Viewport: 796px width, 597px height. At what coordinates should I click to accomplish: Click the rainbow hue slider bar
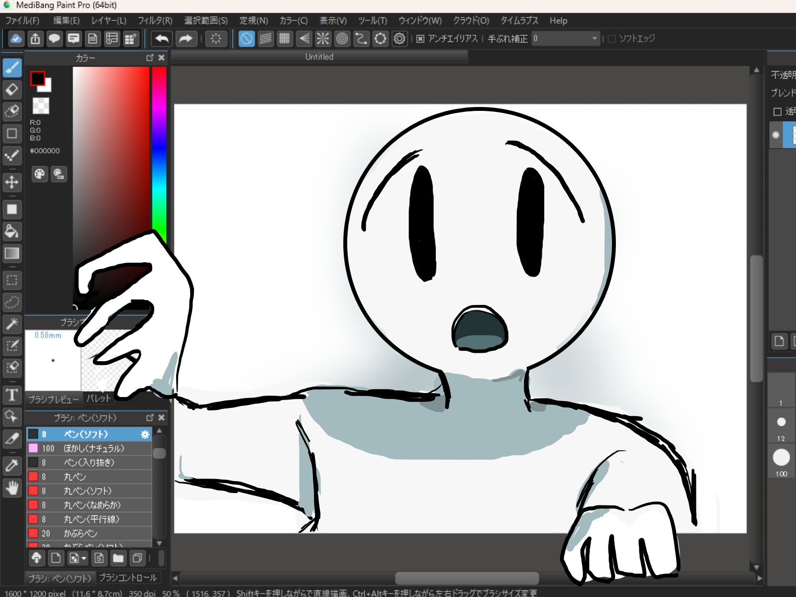tap(159, 149)
